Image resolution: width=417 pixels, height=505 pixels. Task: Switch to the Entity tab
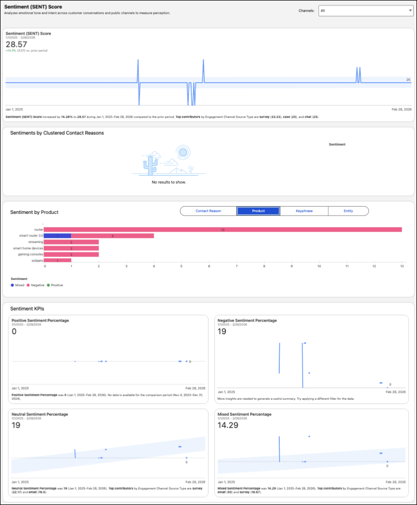click(348, 211)
